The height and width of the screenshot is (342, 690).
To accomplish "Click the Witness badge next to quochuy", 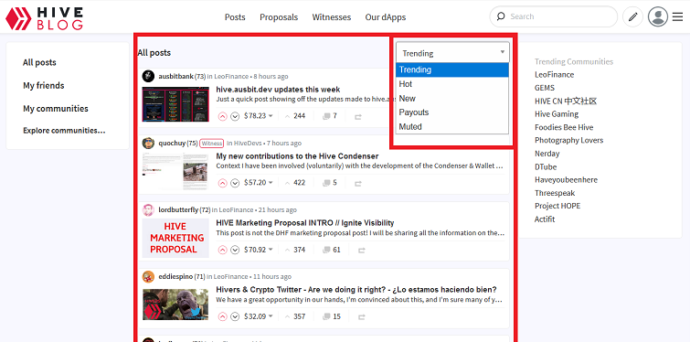I will pos(212,143).
